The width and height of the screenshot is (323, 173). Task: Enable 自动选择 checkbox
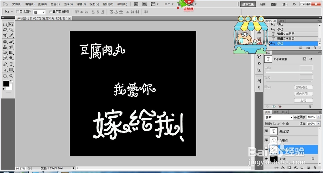tap(17, 12)
